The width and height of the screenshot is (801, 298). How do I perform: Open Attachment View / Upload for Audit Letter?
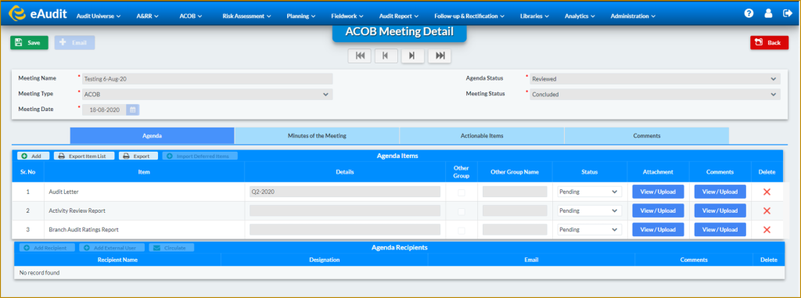click(x=658, y=192)
